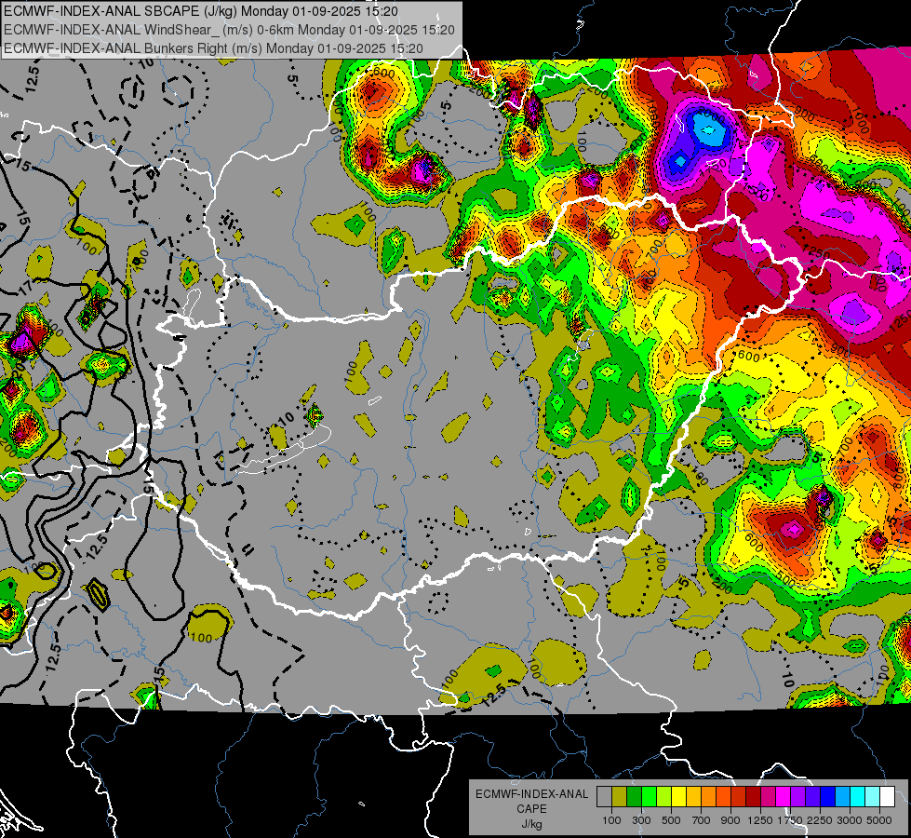Click the white swatch at legend end
911x838 pixels.
click(887, 797)
